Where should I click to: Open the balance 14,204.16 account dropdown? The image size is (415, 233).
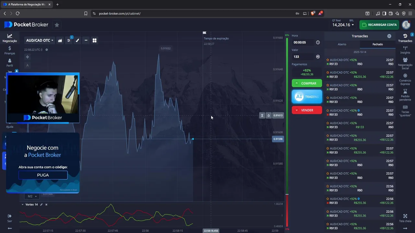tap(343, 25)
